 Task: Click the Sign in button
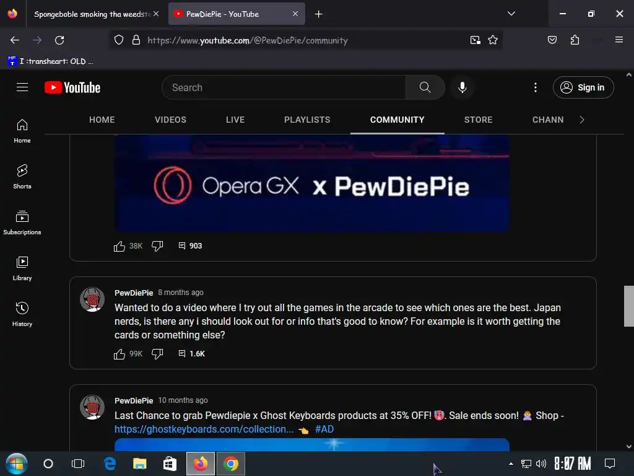[x=583, y=87]
